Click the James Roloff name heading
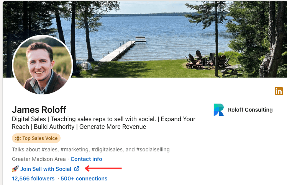Screen dimensions: 287x185 [x=39, y=110]
